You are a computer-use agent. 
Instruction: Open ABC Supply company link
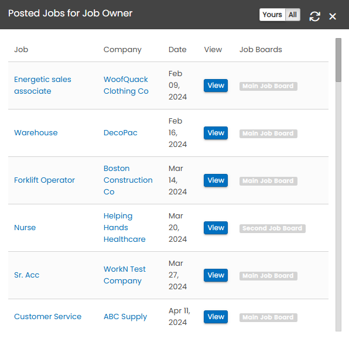tap(125, 317)
